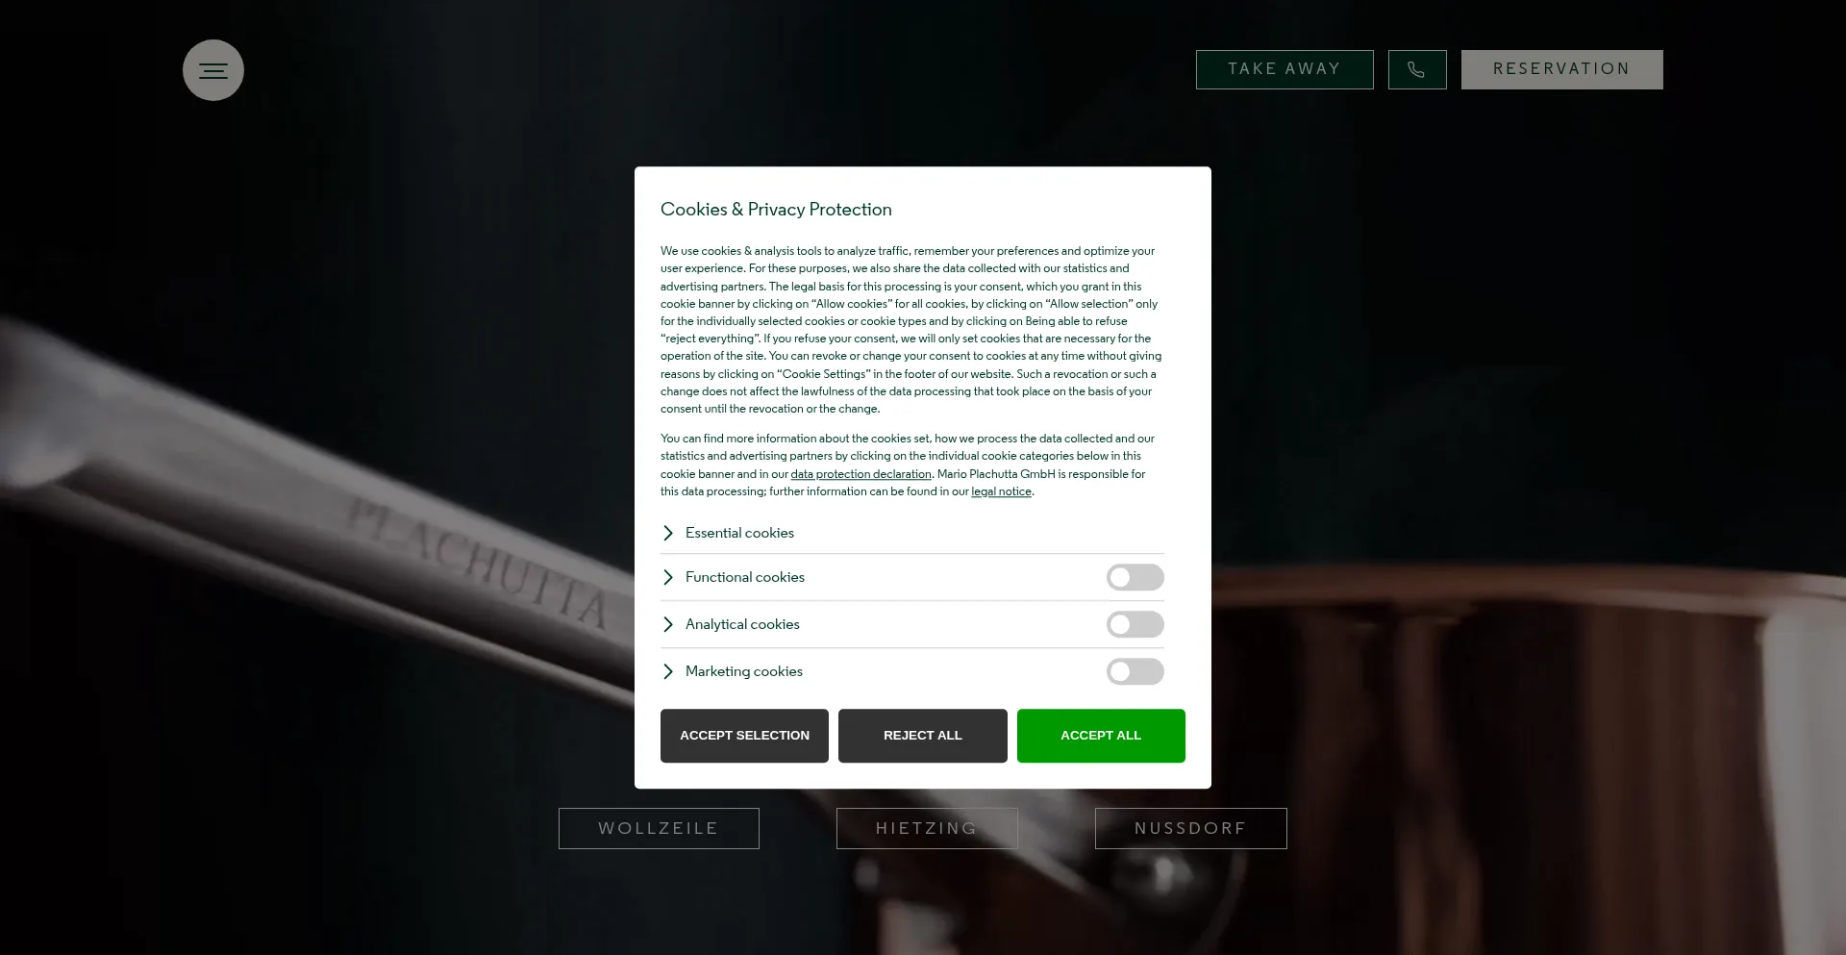
Task: Click the Reject All button
Action: click(x=923, y=736)
